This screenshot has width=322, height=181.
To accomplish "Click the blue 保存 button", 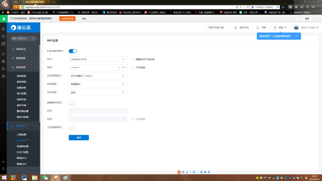I will [79, 138].
